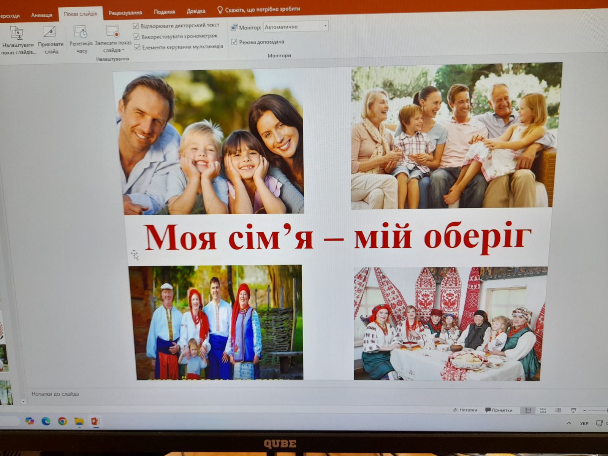Toggle Відтворювати дикторський текст checkbox
The image size is (608, 456).
point(136,26)
